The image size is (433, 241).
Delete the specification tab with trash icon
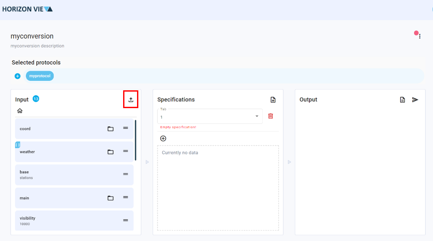[x=270, y=116]
